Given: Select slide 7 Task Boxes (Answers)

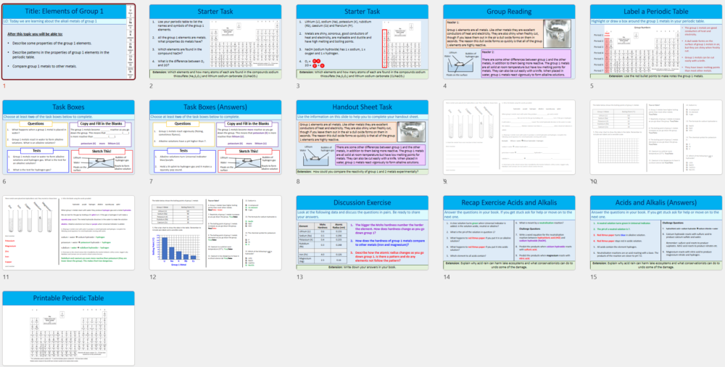Looking at the screenshot, I should [x=215, y=138].
